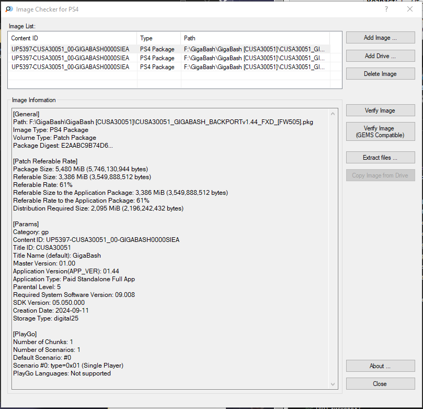Click the 'Volume Type: Patch Package' line

click(x=54, y=138)
